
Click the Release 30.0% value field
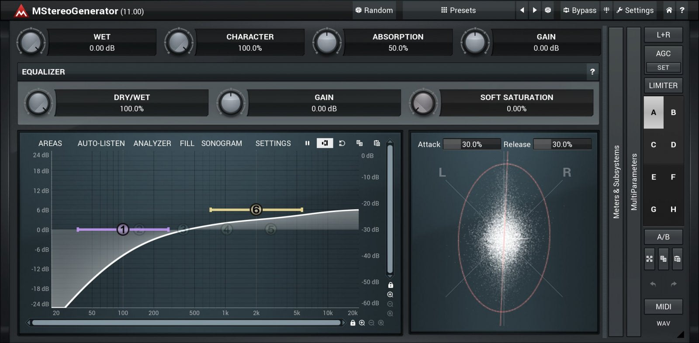pyautogui.click(x=562, y=144)
